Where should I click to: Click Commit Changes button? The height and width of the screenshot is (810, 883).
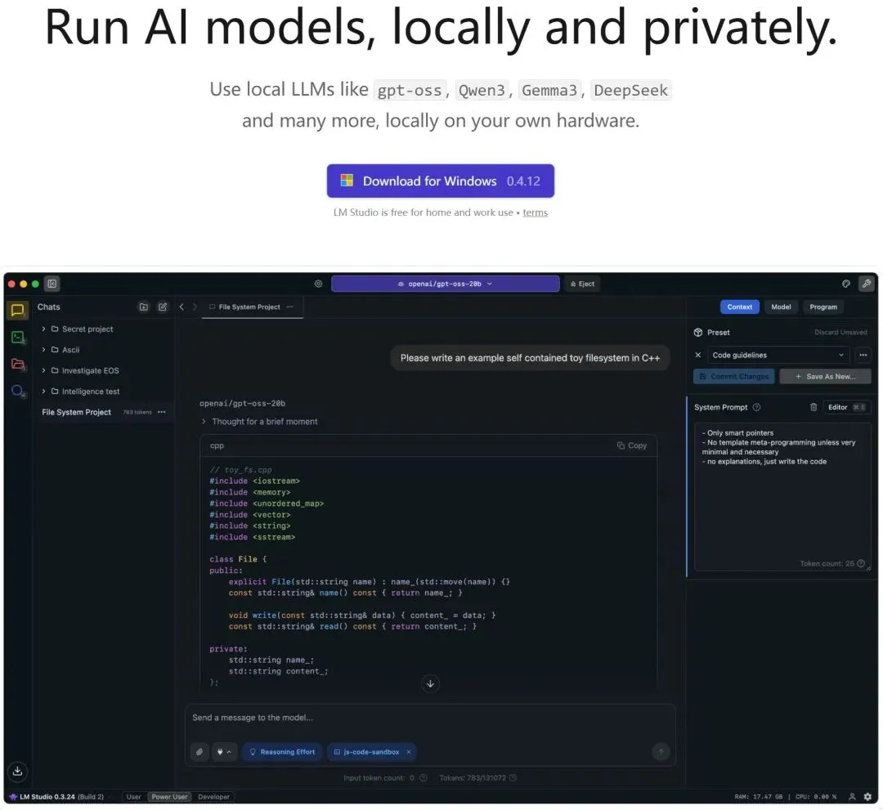pyautogui.click(x=733, y=376)
